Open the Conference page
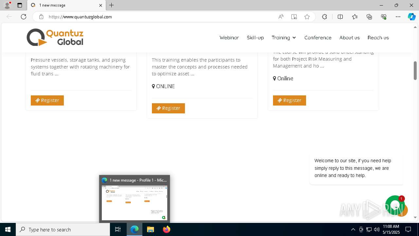Image resolution: width=419 pixels, height=236 pixels. tap(318, 38)
